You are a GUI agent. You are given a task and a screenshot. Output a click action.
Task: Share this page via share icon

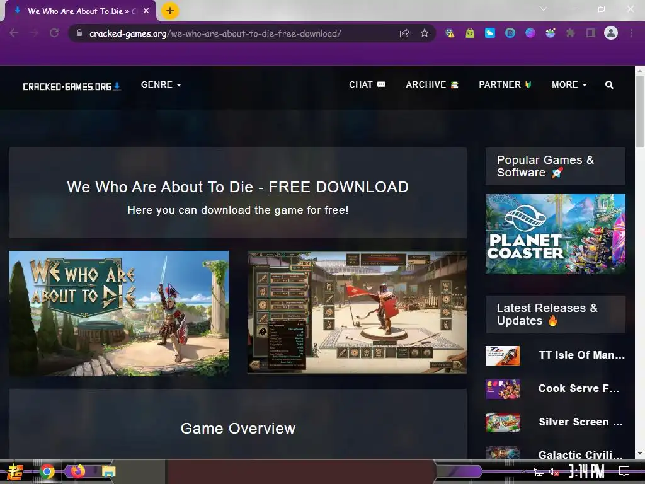click(x=404, y=33)
